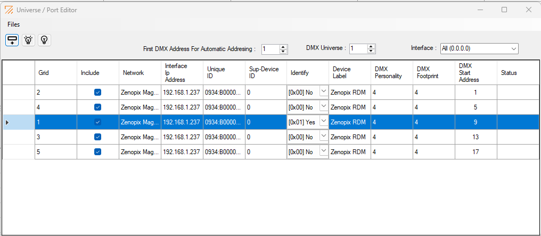The image size is (541, 236).
Task: Select the row header of Grid 2 row
Action: [19, 92]
